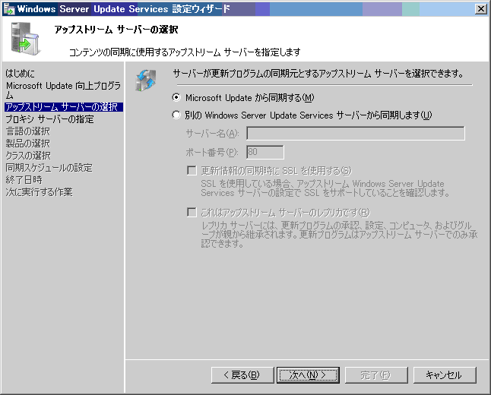This screenshot has height=395, width=491.
Task: Click the 'サーバー名(A):' label
Action: coord(213,134)
